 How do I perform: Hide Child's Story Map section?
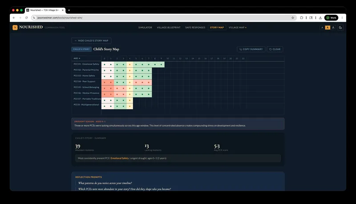tap(91, 41)
